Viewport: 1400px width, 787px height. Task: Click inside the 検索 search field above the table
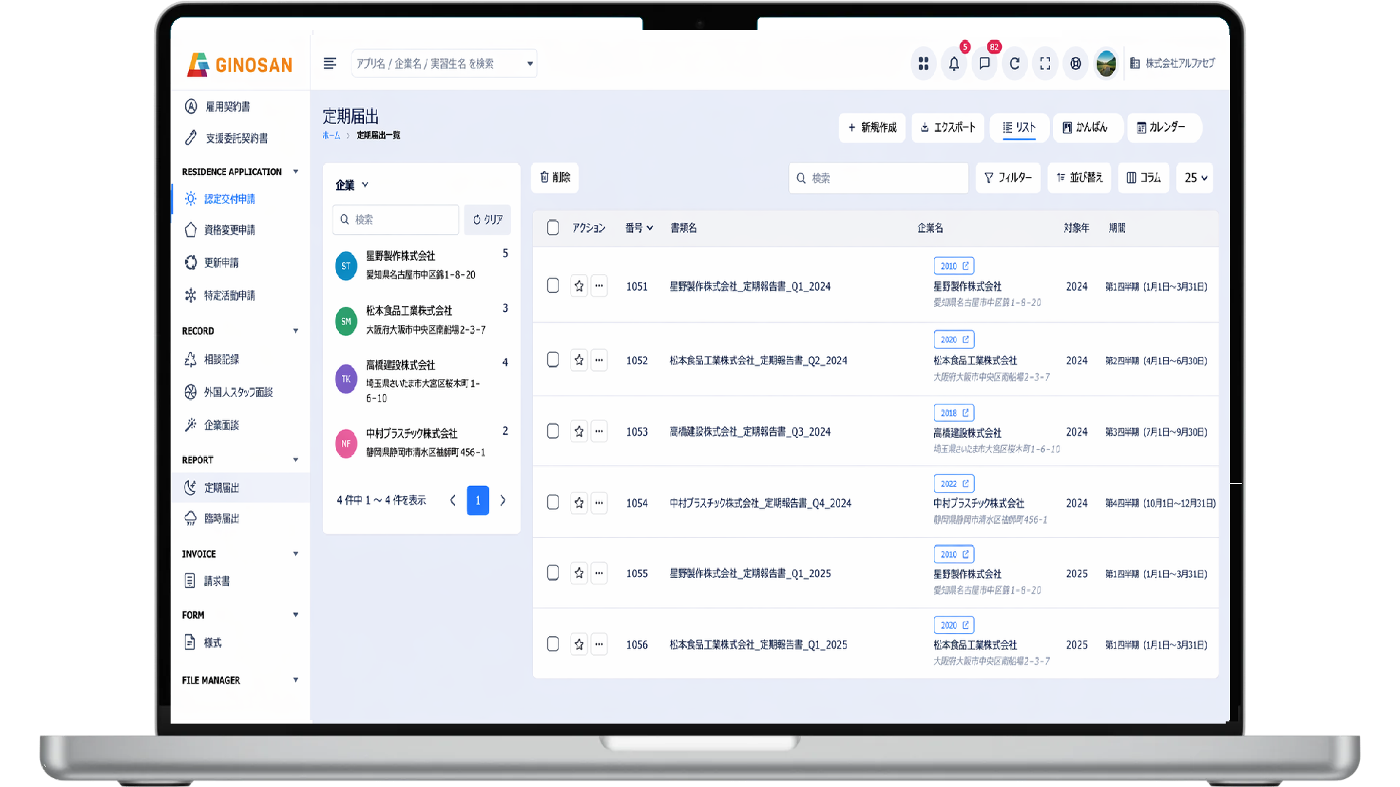[878, 178]
